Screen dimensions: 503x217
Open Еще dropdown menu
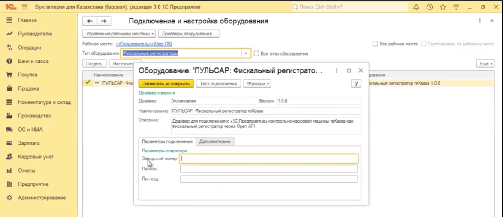pyautogui.click(x=485, y=64)
